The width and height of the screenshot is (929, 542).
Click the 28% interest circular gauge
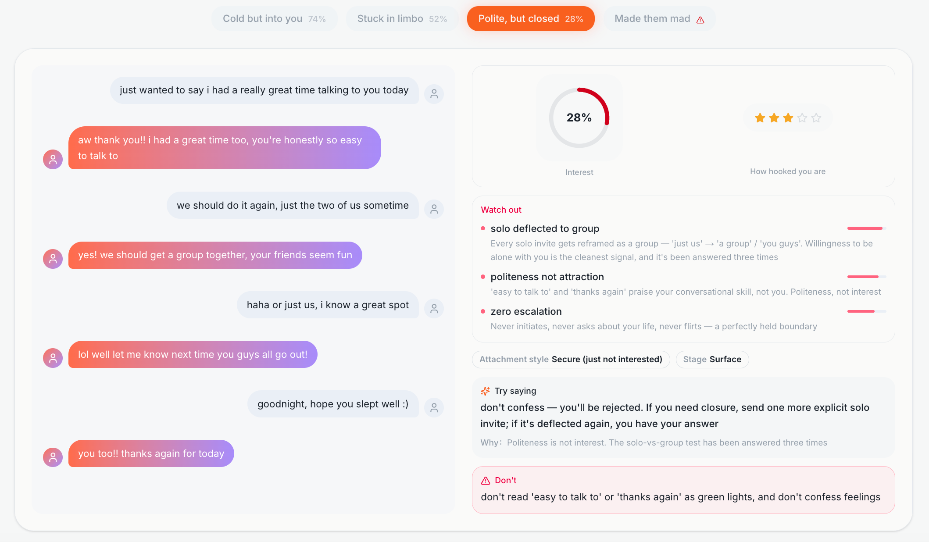[x=579, y=118]
